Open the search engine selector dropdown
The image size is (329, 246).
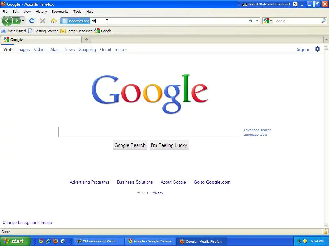[x=268, y=21]
